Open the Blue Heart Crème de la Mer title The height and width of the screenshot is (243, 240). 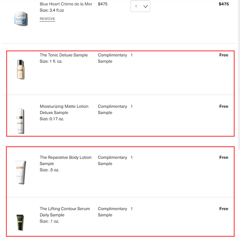66,4
